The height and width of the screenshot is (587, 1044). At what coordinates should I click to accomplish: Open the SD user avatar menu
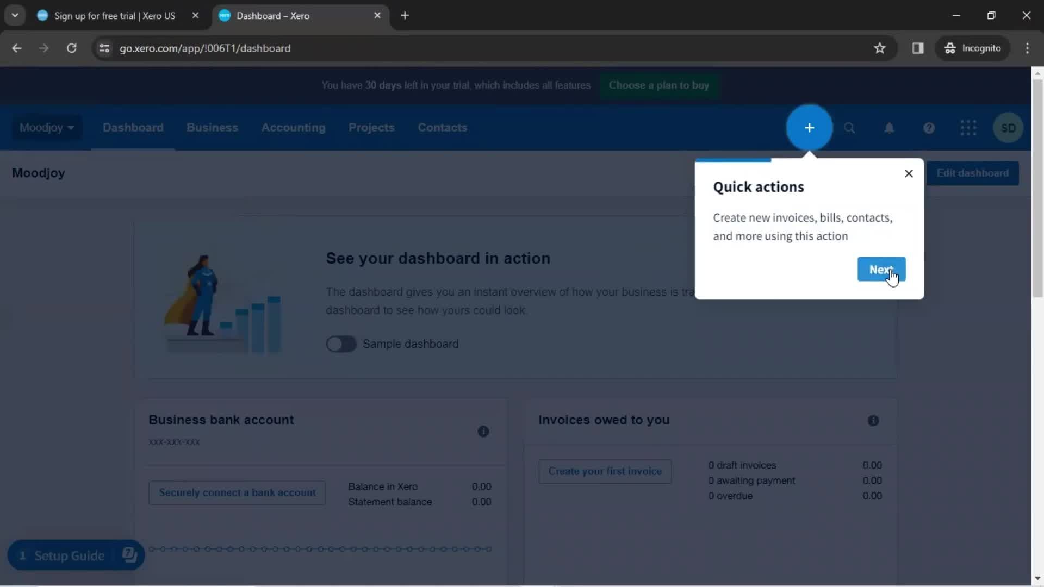[1008, 128]
